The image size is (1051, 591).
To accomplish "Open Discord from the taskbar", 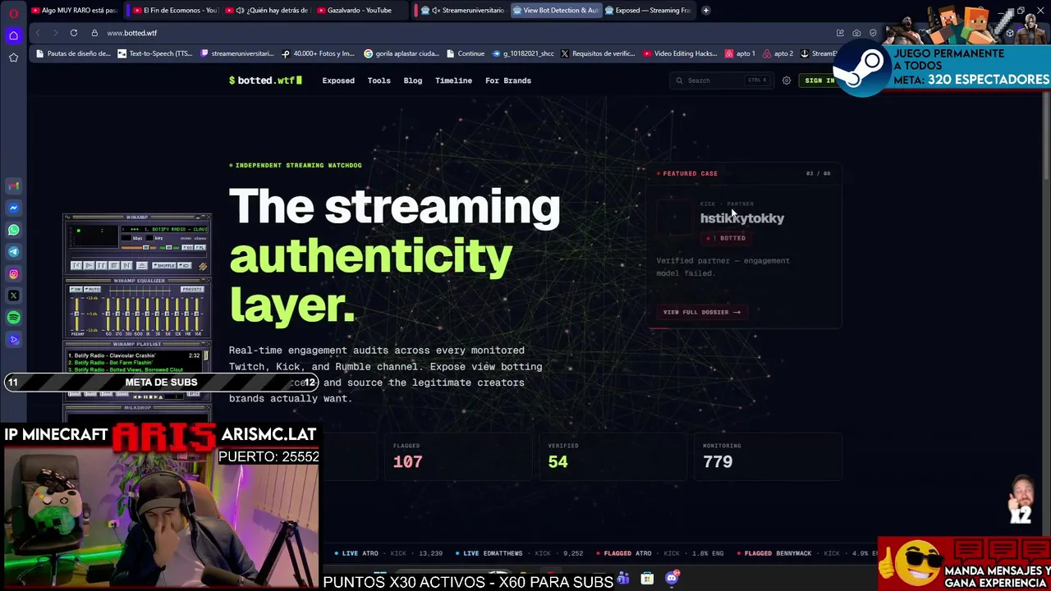I will click(x=672, y=579).
